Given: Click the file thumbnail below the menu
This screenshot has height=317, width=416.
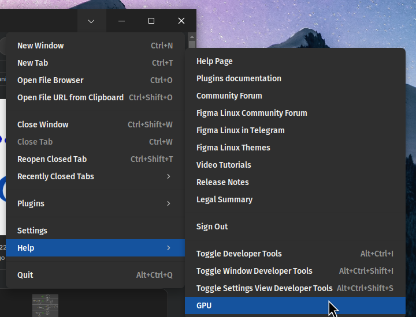Looking at the screenshot, I should pyautogui.click(x=45, y=305).
